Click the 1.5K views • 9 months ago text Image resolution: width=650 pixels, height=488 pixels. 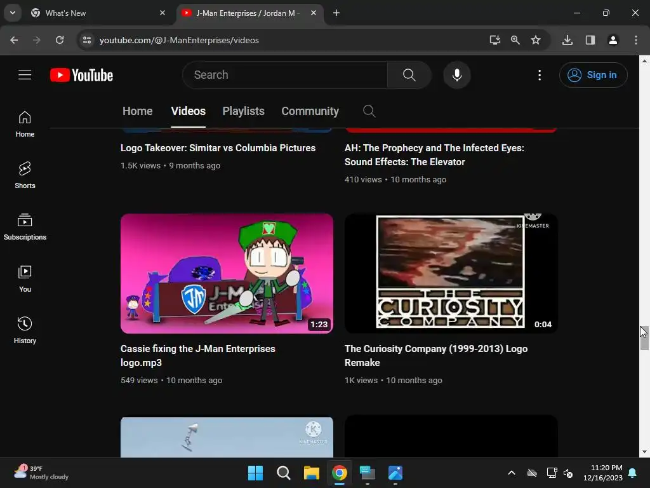click(x=170, y=166)
